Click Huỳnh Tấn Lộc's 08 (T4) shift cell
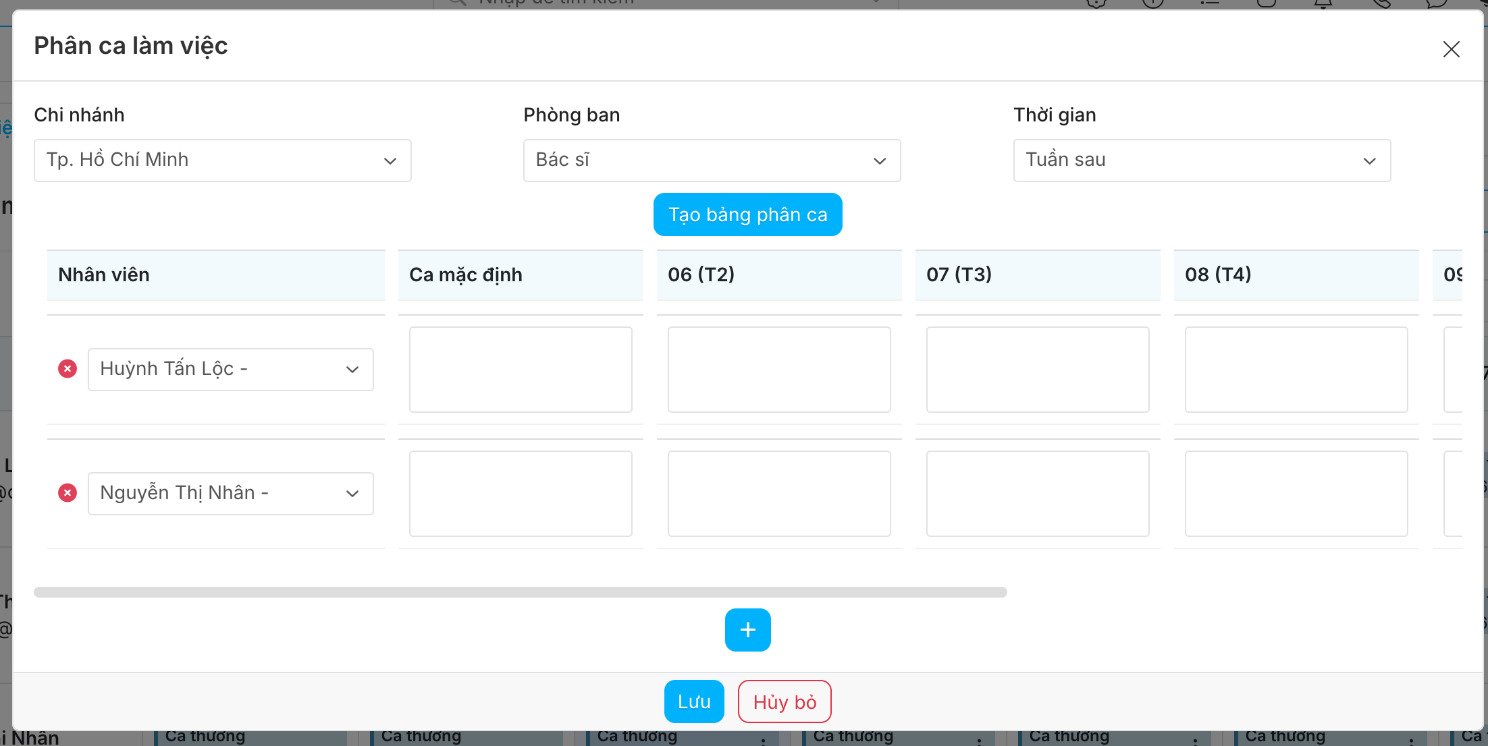Image resolution: width=1488 pixels, height=746 pixels. coord(1296,370)
